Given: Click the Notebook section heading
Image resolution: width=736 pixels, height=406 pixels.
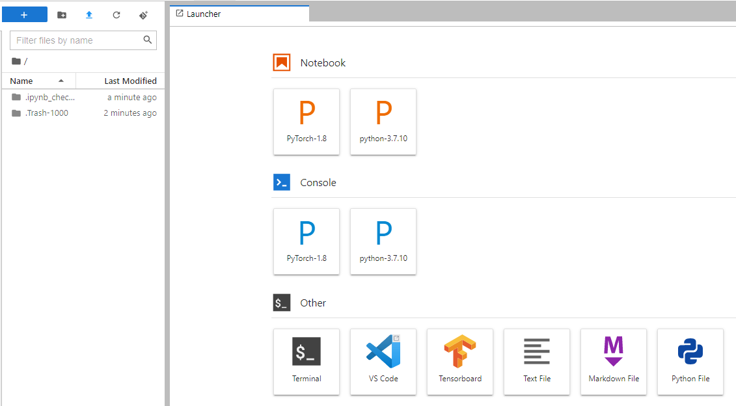Looking at the screenshot, I should click(323, 63).
